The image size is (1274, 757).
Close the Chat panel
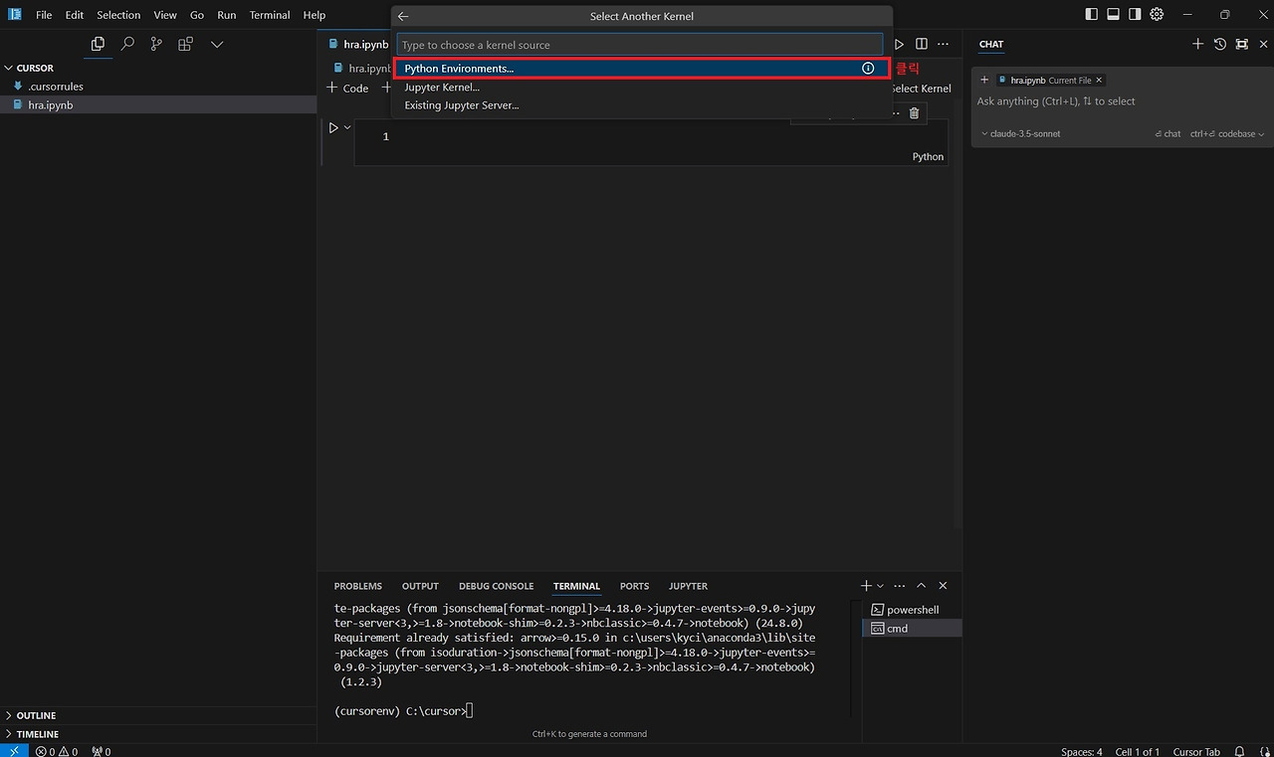[1263, 44]
